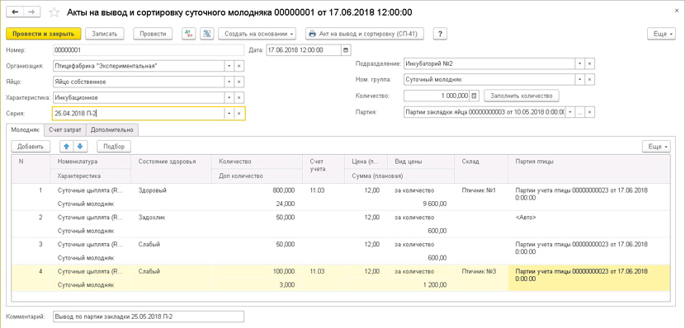Expand the Ном. группа dropdown list
Screen dimensions: 685x328
click(x=579, y=79)
